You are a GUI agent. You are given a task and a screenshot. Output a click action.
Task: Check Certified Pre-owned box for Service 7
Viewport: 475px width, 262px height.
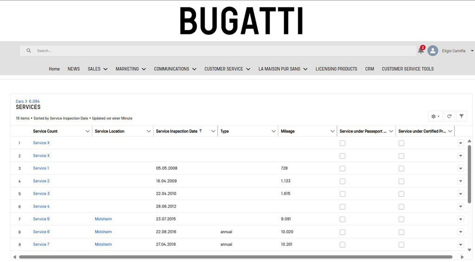pos(401,245)
